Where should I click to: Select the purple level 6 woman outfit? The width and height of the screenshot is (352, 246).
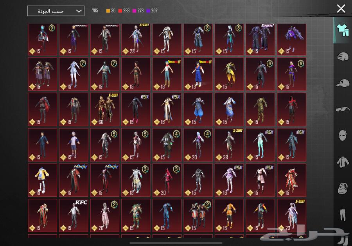click(x=292, y=74)
